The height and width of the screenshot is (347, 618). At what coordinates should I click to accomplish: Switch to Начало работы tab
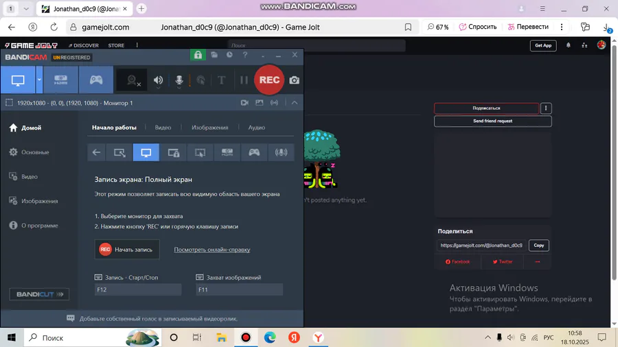click(x=114, y=128)
